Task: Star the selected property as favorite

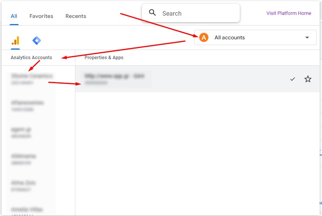Action: 308,79
